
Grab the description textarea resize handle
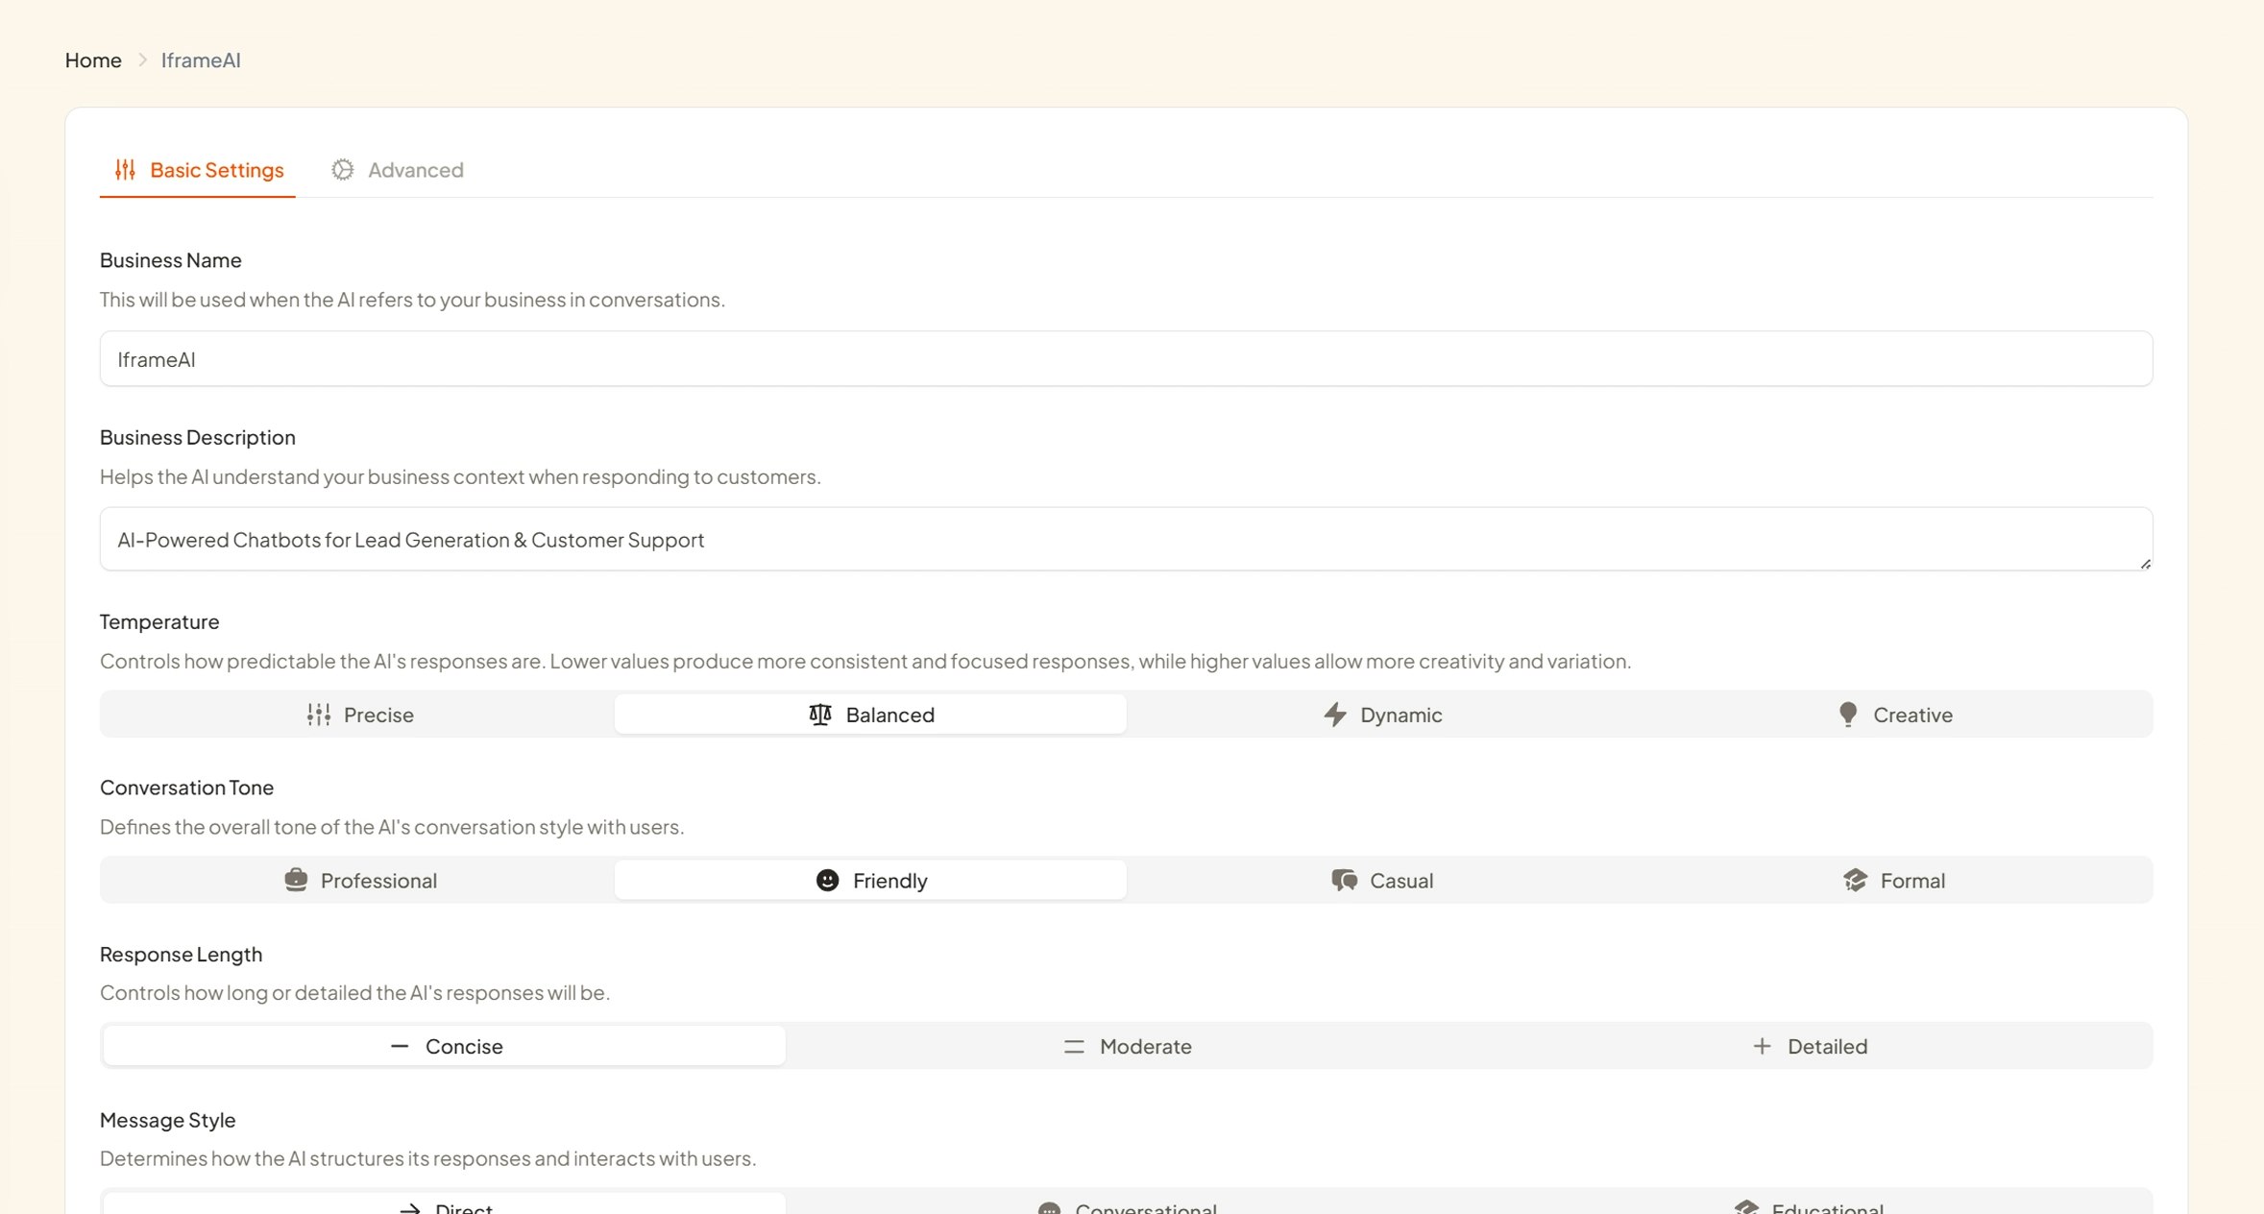(2145, 564)
